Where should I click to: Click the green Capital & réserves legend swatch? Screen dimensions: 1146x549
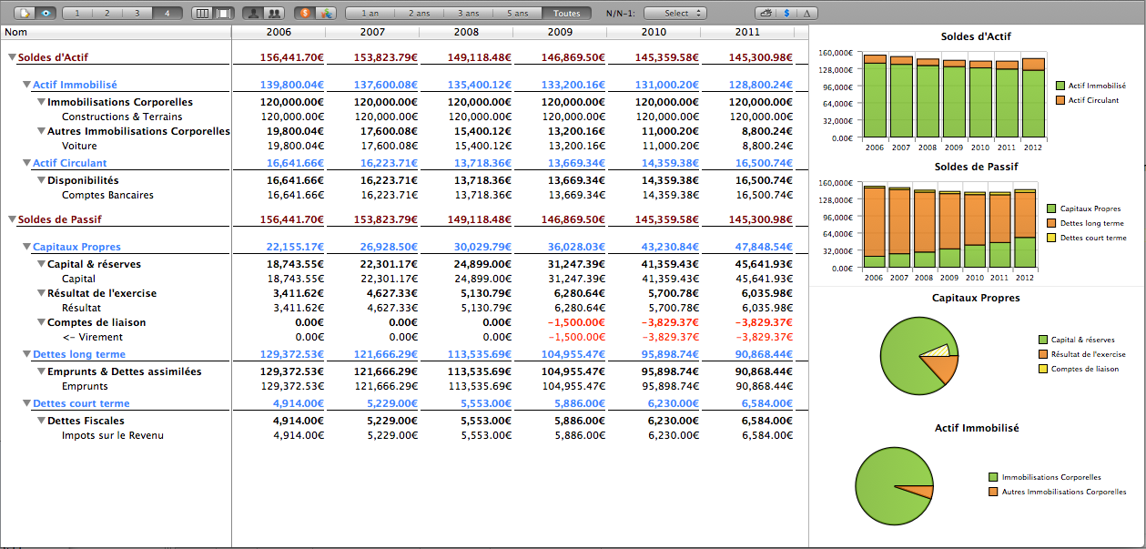tap(1043, 340)
